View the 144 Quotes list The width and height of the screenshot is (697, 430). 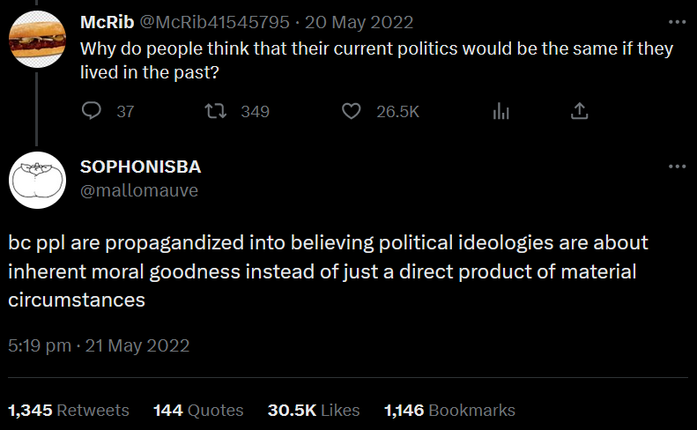pyautogui.click(x=198, y=410)
